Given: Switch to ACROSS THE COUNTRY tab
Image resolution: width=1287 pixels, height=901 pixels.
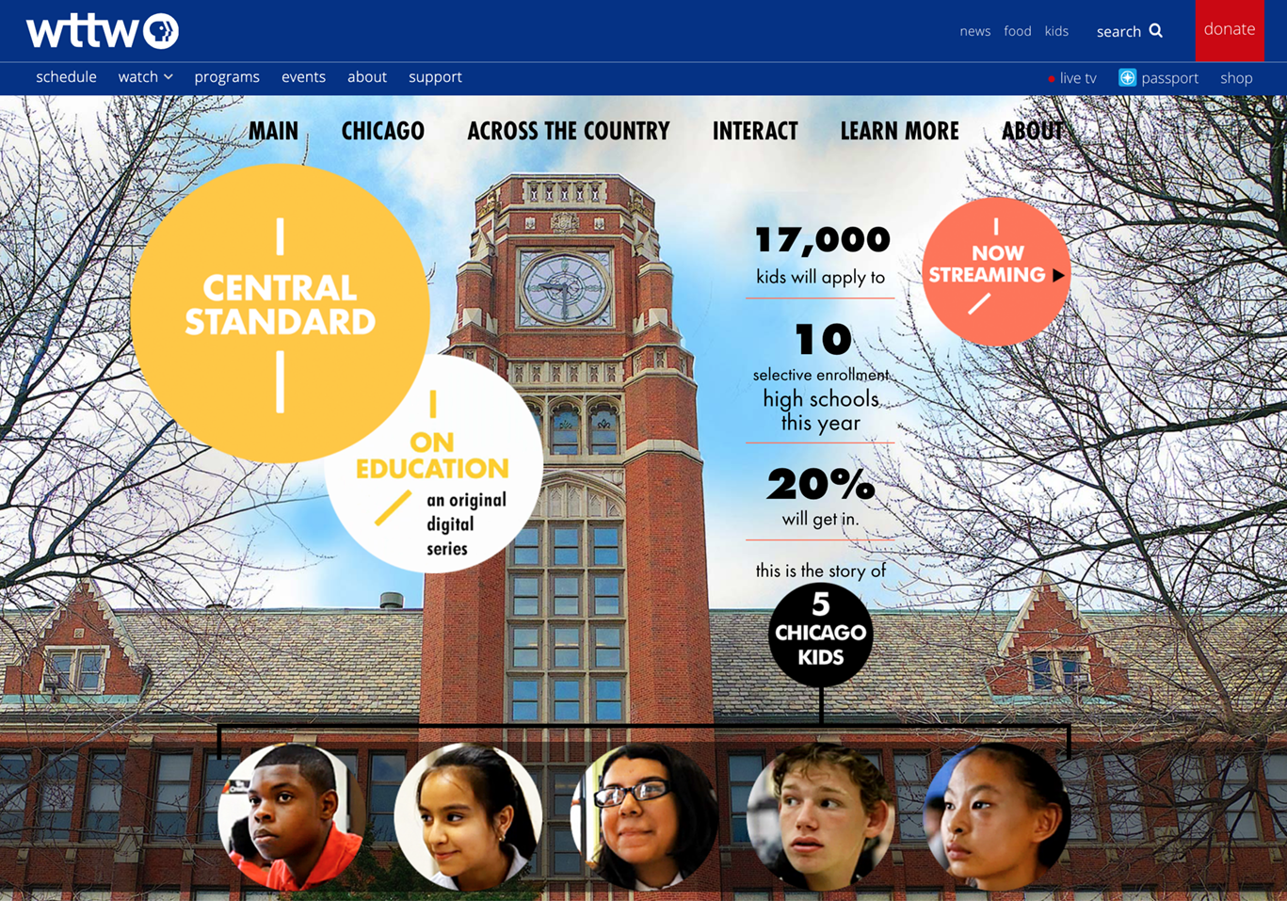Looking at the screenshot, I should (569, 131).
